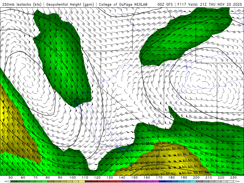Click the '230' color scale label
Image resolution: width=244 pixels, height=183 pixels.
pos(234,178)
